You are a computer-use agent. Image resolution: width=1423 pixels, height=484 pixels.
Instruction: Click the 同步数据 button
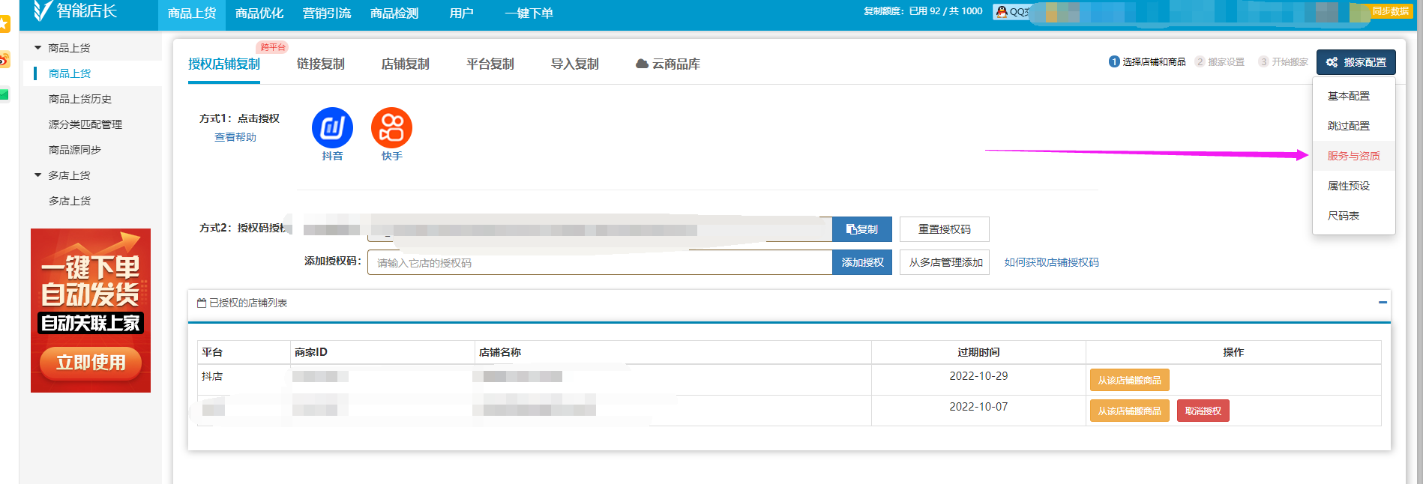click(1389, 11)
